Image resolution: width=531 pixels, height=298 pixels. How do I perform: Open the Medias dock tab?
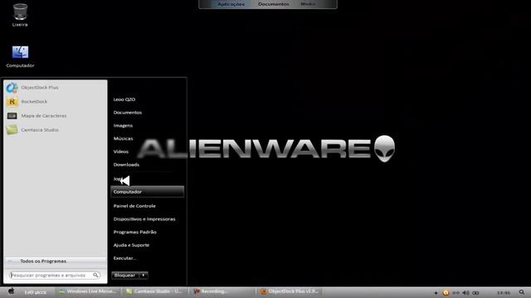pos(308,4)
